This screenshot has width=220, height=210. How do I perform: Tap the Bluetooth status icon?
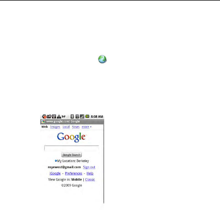pyautogui.click(x=72, y=116)
